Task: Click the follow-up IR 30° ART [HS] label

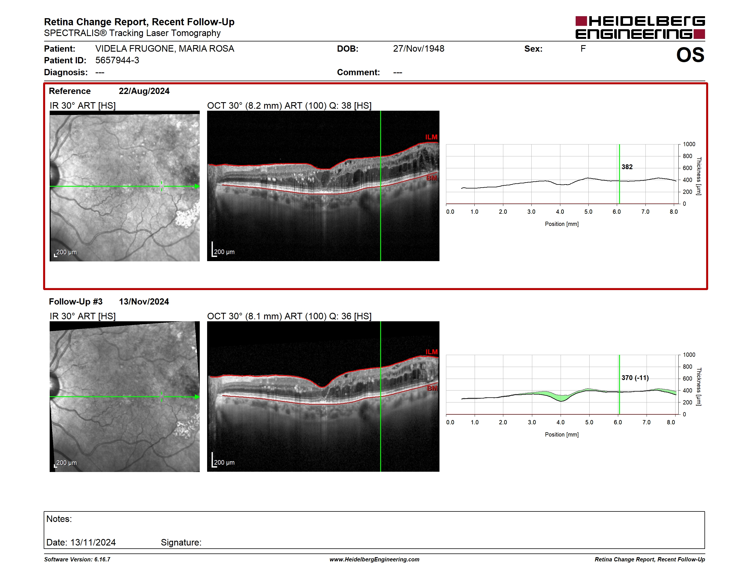Action: (x=83, y=316)
